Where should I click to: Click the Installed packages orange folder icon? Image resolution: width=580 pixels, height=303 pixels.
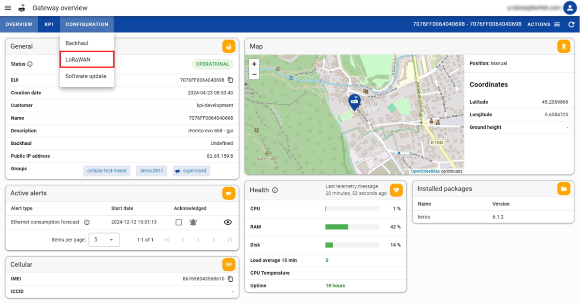tap(564, 189)
